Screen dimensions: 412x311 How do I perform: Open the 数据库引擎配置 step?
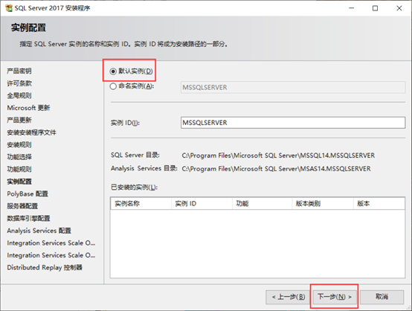28,218
